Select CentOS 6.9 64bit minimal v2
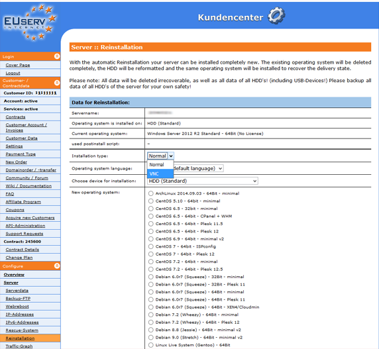 [151, 239]
